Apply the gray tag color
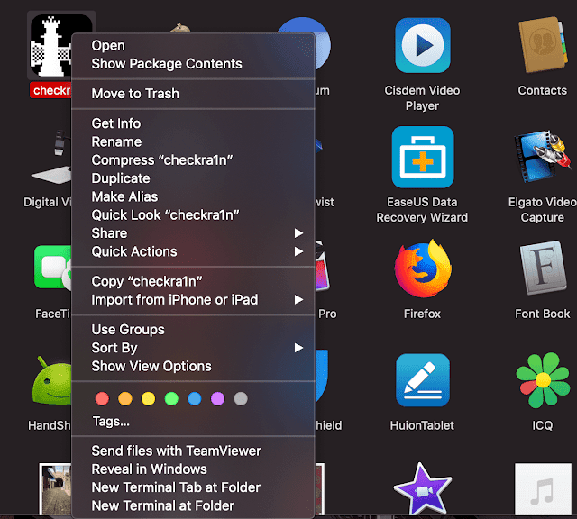This screenshot has width=577, height=519. click(241, 399)
